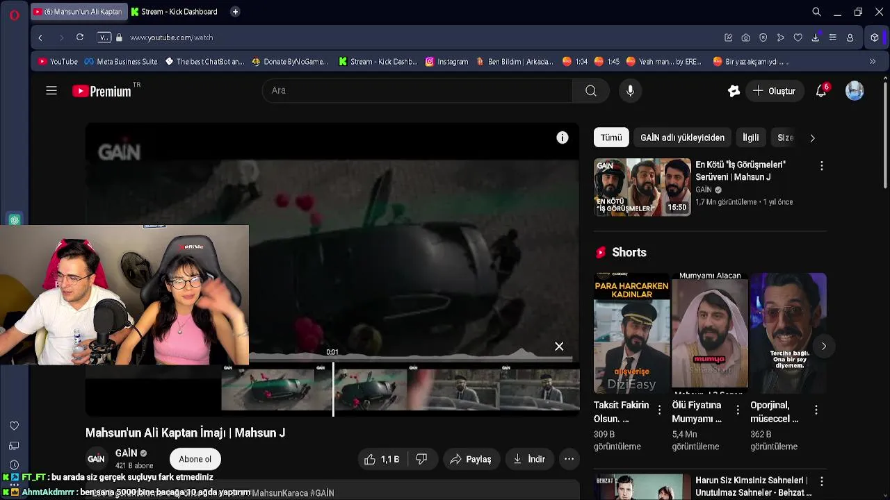Search open tabs with magnifier icon
890x500 pixels.
coord(816,12)
